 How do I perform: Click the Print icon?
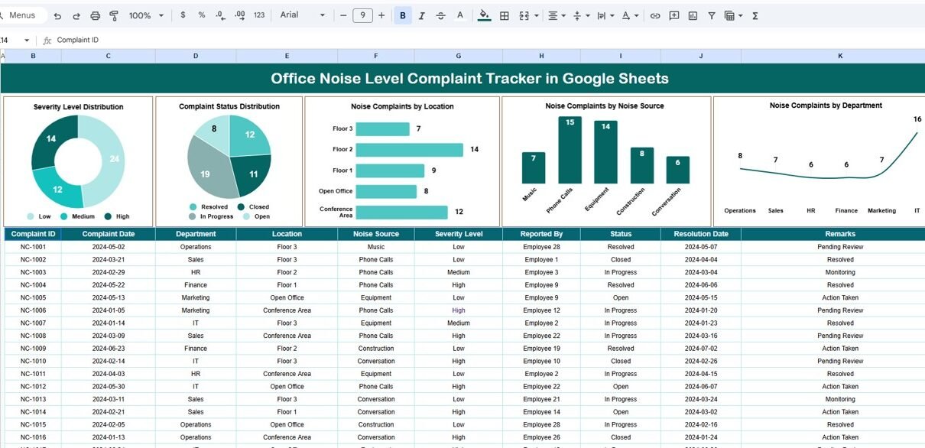coord(95,15)
